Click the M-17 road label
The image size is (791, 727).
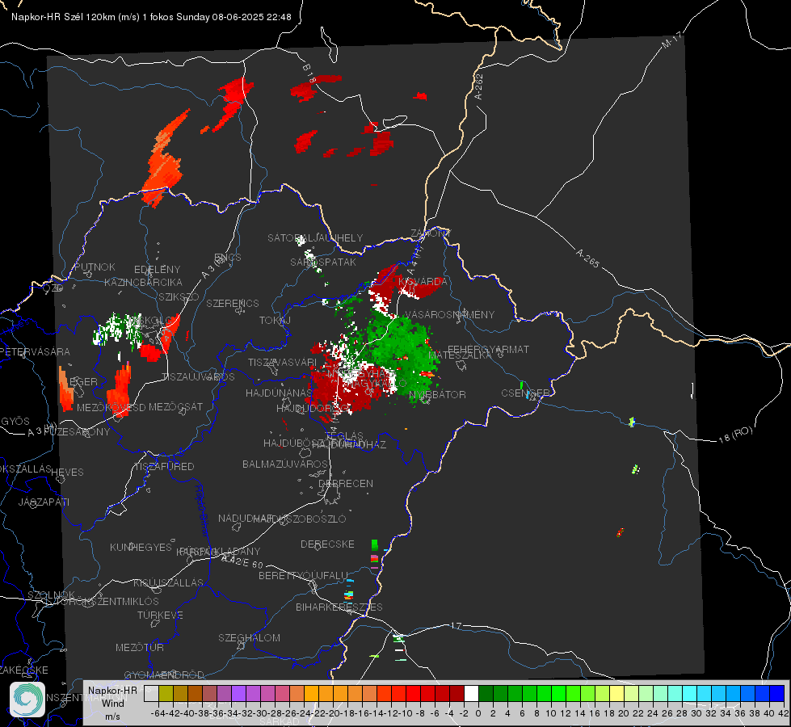[671, 40]
